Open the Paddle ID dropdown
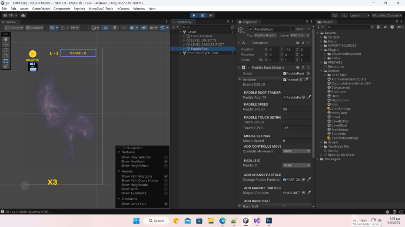 [x=296, y=165]
